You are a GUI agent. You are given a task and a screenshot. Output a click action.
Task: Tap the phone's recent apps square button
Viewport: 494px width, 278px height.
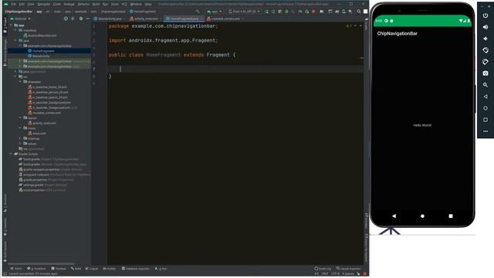click(451, 216)
